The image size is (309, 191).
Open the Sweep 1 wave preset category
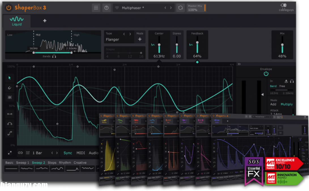click(22, 163)
